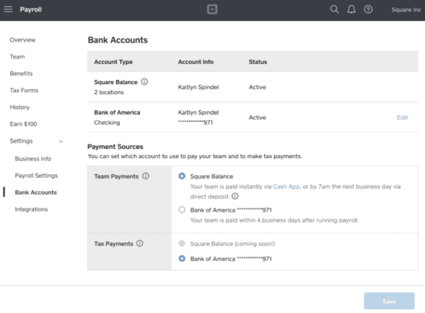Open the Square Inc account menu
Image resolution: width=425 pixels, height=313 pixels.
point(405,9)
